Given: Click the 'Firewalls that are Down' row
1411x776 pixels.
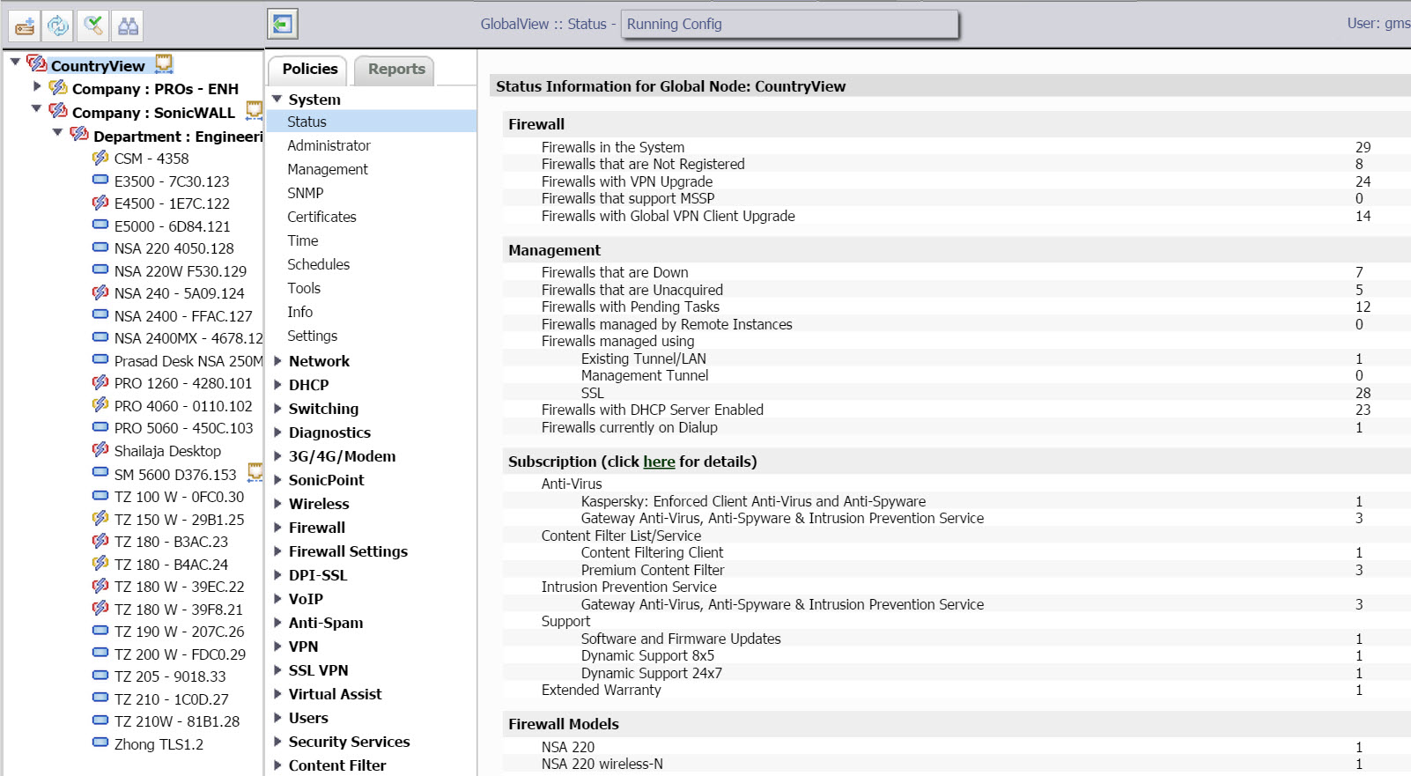Looking at the screenshot, I should tap(957, 272).
